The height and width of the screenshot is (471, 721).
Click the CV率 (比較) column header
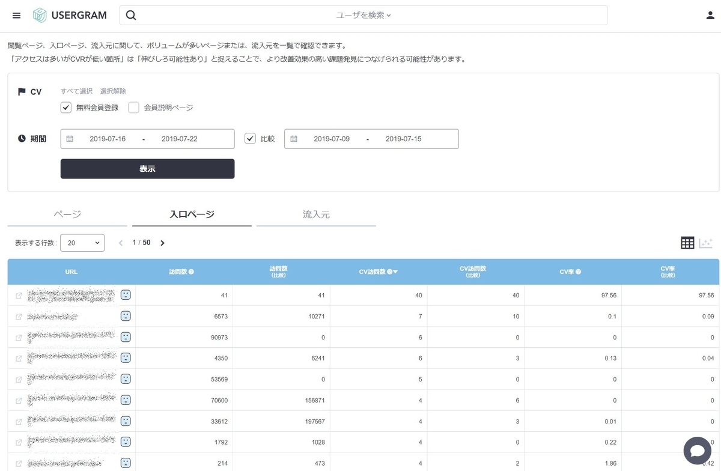(669, 272)
